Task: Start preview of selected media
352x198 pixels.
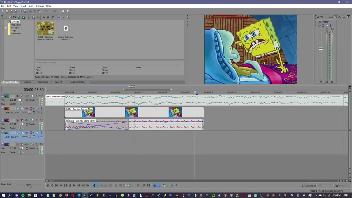Action: [x=44, y=17]
